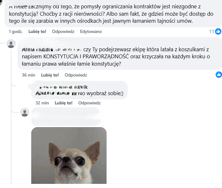Image resolution: width=222 pixels, height=188 pixels.
Task: Click the blurred name above 'No wyobraź sobie'
Action: [62, 87]
